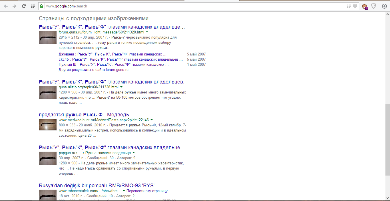The width and height of the screenshot is (390, 201).
Task: Open the monkey extension with badge 1
Action: (365, 6)
